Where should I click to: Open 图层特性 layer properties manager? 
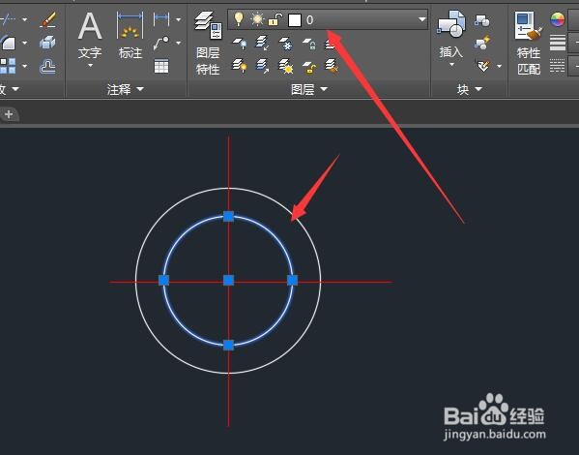[x=208, y=43]
